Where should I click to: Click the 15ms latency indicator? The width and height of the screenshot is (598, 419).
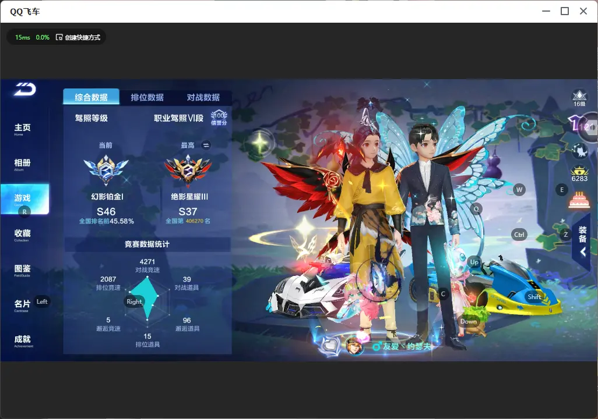23,37
